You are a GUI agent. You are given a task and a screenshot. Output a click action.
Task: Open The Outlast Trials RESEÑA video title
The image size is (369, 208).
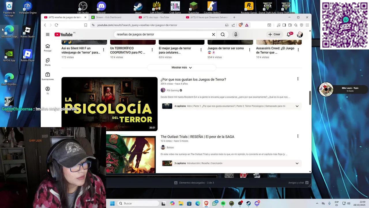coord(197,137)
